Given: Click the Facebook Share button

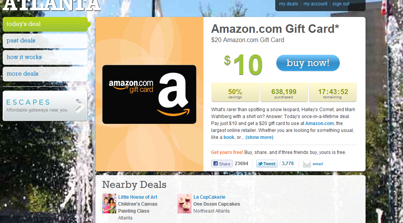Looking at the screenshot, I should click(x=222, y=164).
